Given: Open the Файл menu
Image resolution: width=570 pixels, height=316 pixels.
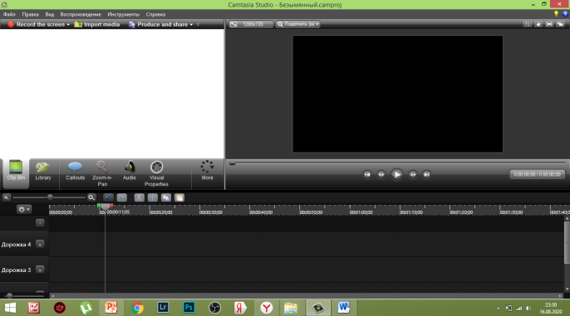Looking at the screenshot, I should (9, 14).
